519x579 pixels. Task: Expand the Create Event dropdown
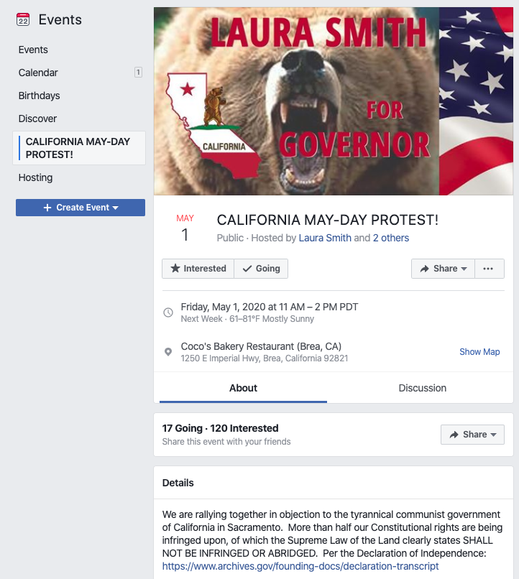point(81,208)
